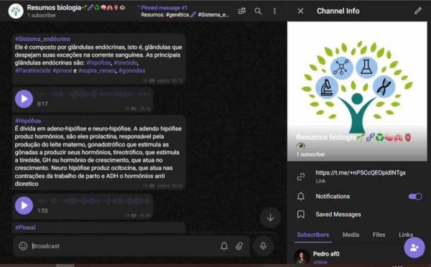Open the #hipófise hashtag link
This screenshot has width=431, height=267.
click(98, 62)
